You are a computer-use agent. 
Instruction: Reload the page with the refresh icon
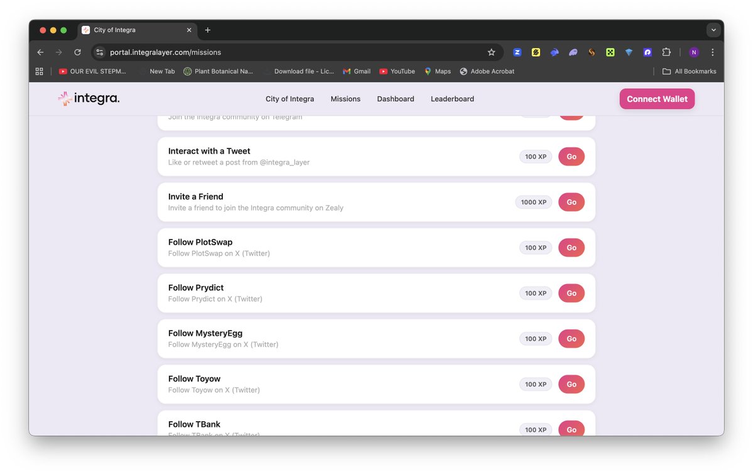click(x=77, y=52)
